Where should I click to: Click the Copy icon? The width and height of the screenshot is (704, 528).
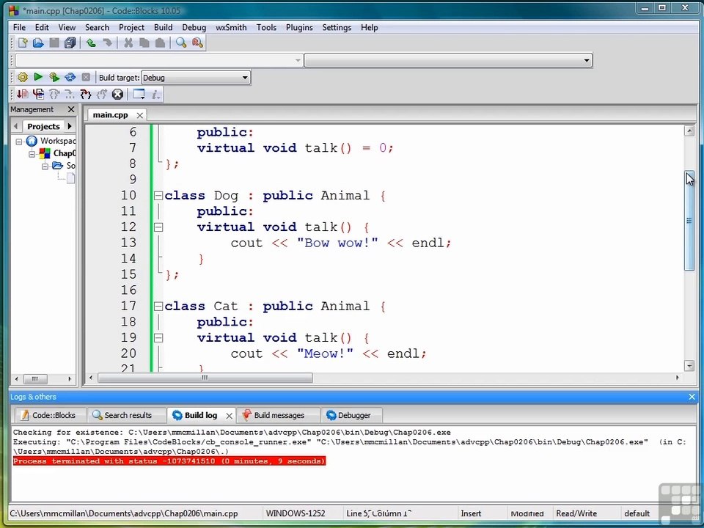(x=144, y=43)
